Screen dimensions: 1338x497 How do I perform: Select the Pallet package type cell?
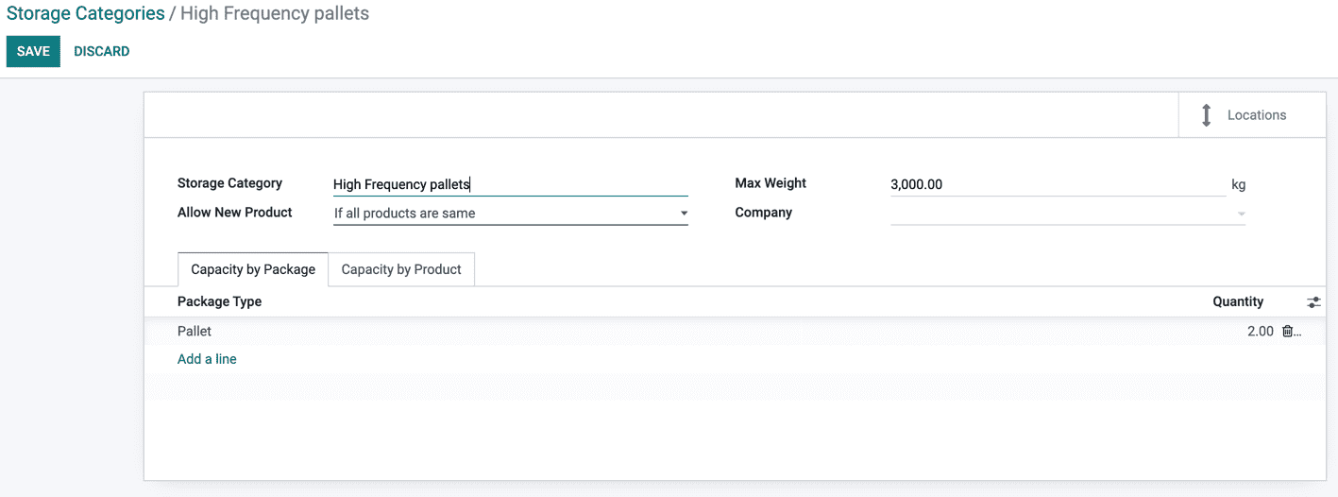pyautogui.click(x=195, y=332)
